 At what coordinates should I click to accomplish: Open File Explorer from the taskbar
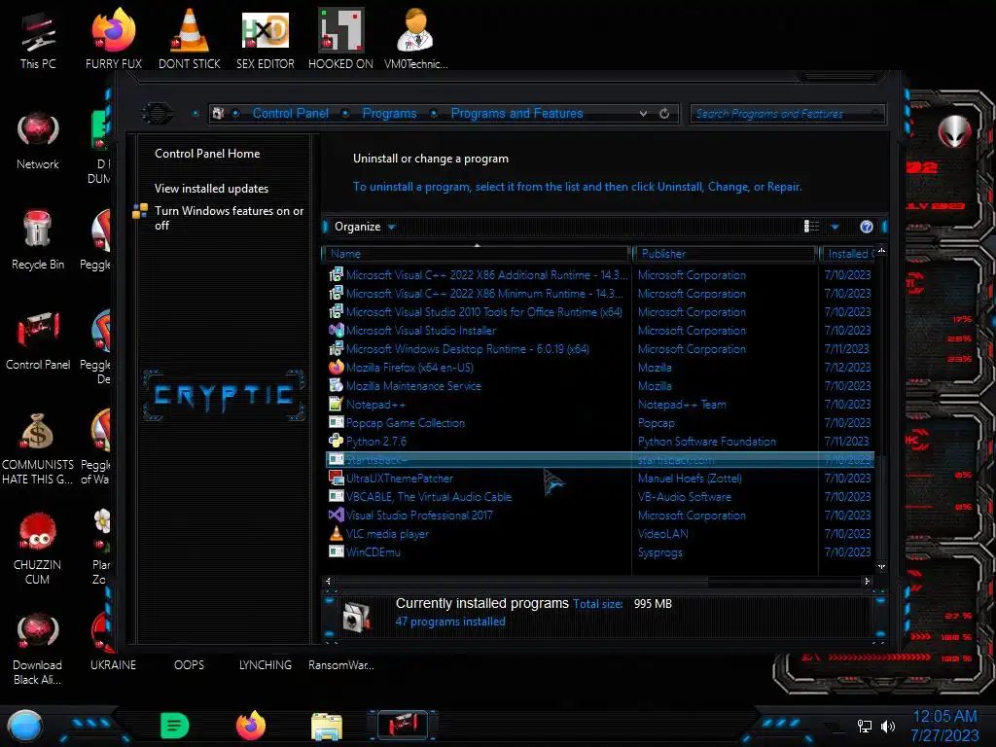327,726
